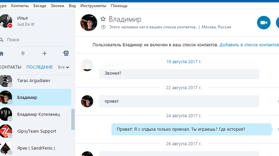Screen dimensions: 279x156
Task: Switch to the КОНТАКТЫ tab
Action: coord(10,67)
